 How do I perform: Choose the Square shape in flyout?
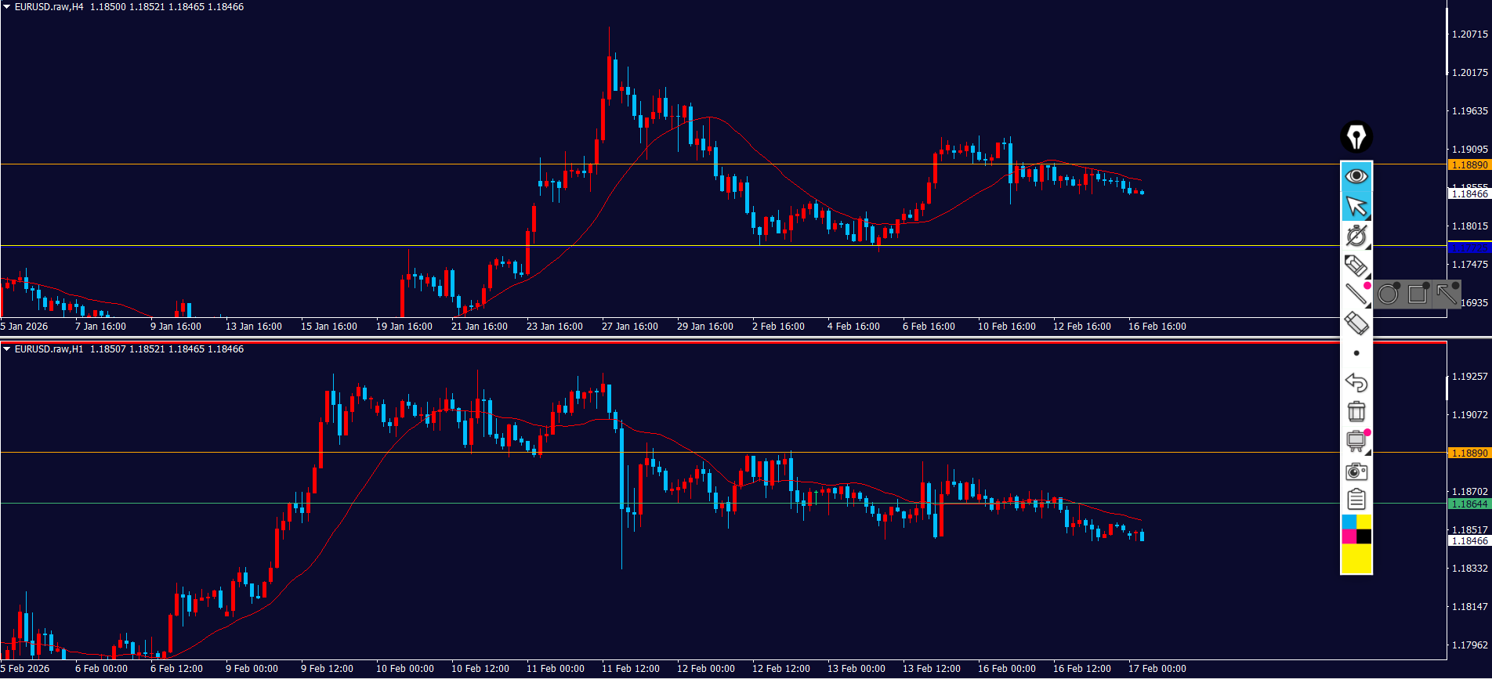tap(1417, 294)
